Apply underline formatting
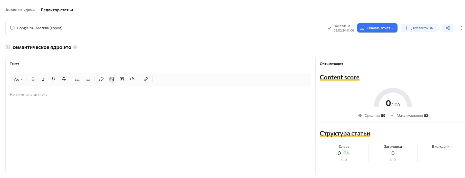465x178 pixels. 54,79
